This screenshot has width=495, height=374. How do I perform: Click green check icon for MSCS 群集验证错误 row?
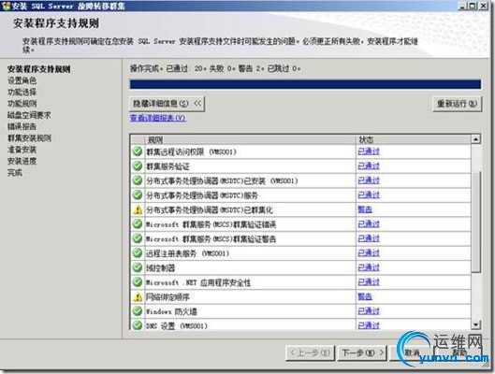click(x=138, y=223)
